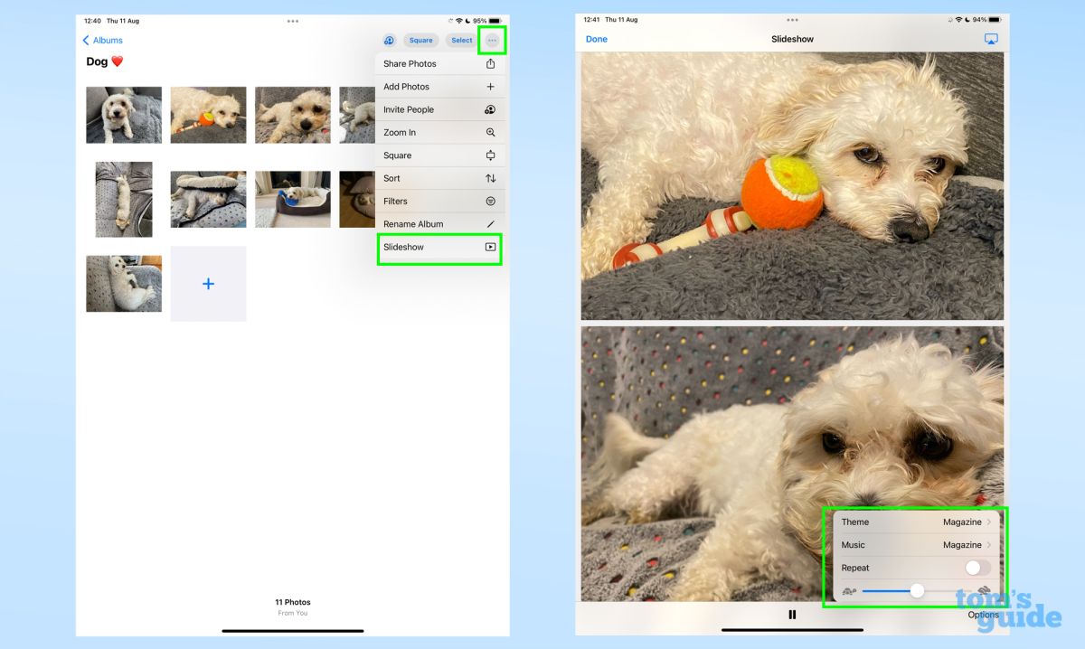Select Sort from the options menu
The height and width of the screenshot is (649, 1085).
[x=425, y=178]
